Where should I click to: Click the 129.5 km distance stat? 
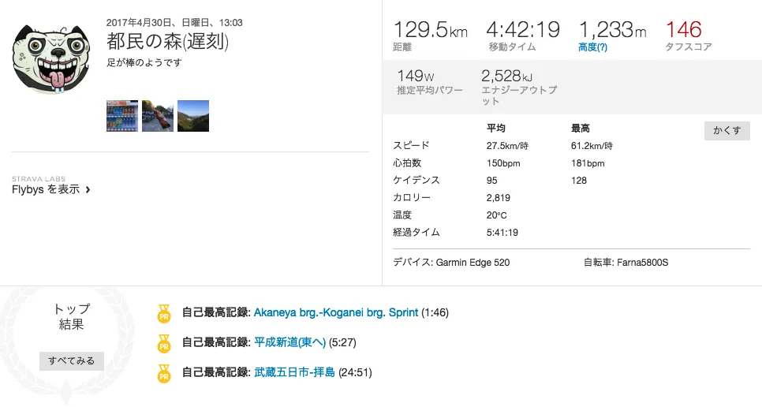(430, 31)
